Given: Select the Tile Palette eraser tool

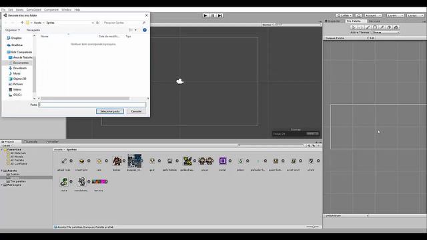Looking at the screenshot, I should [389, 27].
